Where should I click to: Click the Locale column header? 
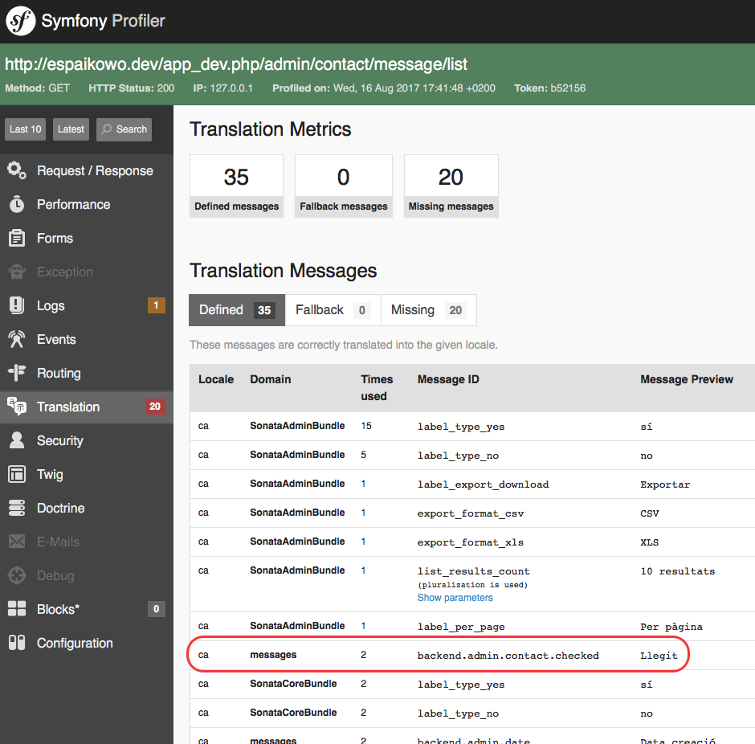[216, 379]
